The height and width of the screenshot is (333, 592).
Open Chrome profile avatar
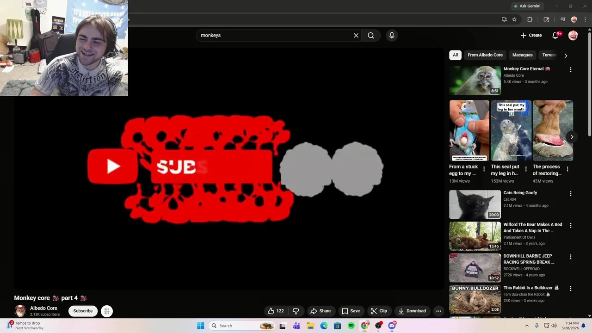(x=574, y=19)
